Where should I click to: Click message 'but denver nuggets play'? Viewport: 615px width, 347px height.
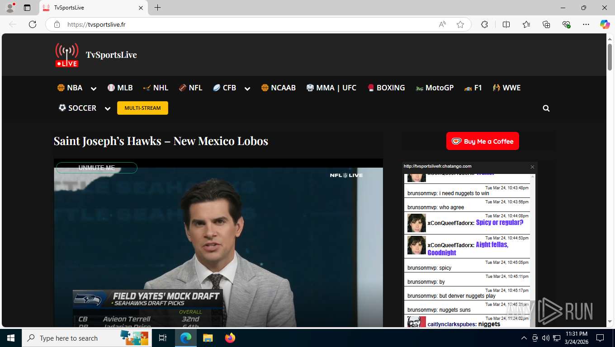(x=467, y=296)
